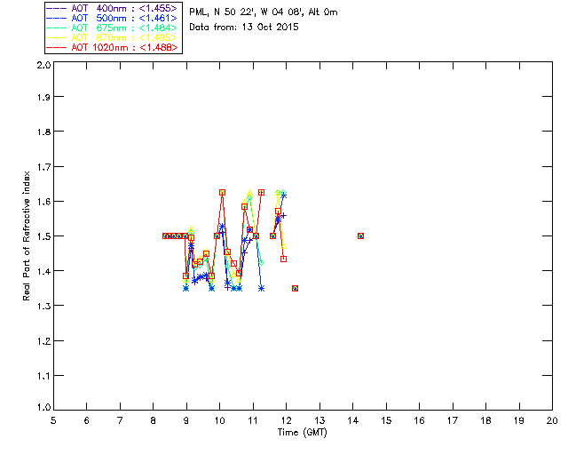The width and height of the screenshot is (568, 455).
Task: Click the 'Real Part of Refractive Index' axis title
Action: (26, 235)
